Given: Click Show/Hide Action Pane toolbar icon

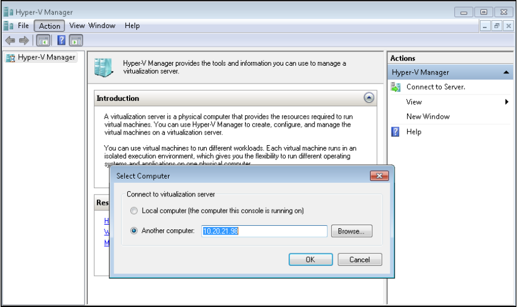Looking at the screenshot, I should click(x=75, y=41).
